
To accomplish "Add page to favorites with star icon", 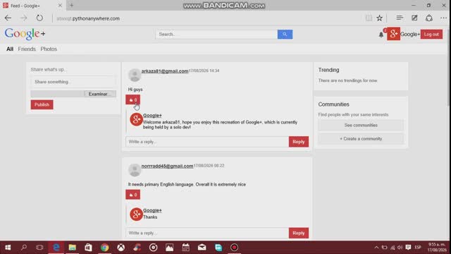I will point(379,18).
